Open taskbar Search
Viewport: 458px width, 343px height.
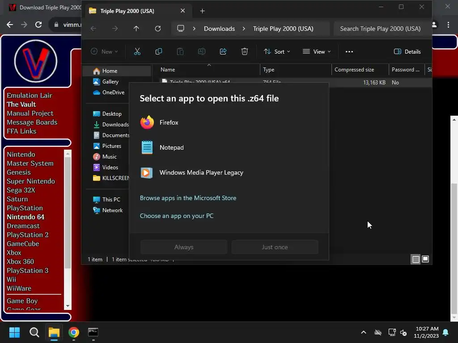pyautogui.click(x=34, y=332)
